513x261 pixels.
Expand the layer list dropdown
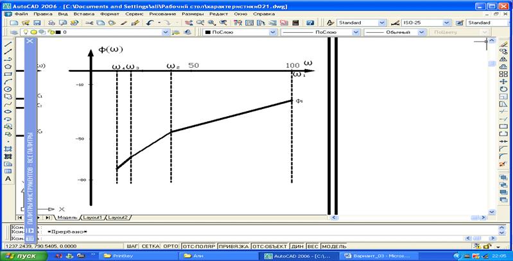(x=166, y=32)
